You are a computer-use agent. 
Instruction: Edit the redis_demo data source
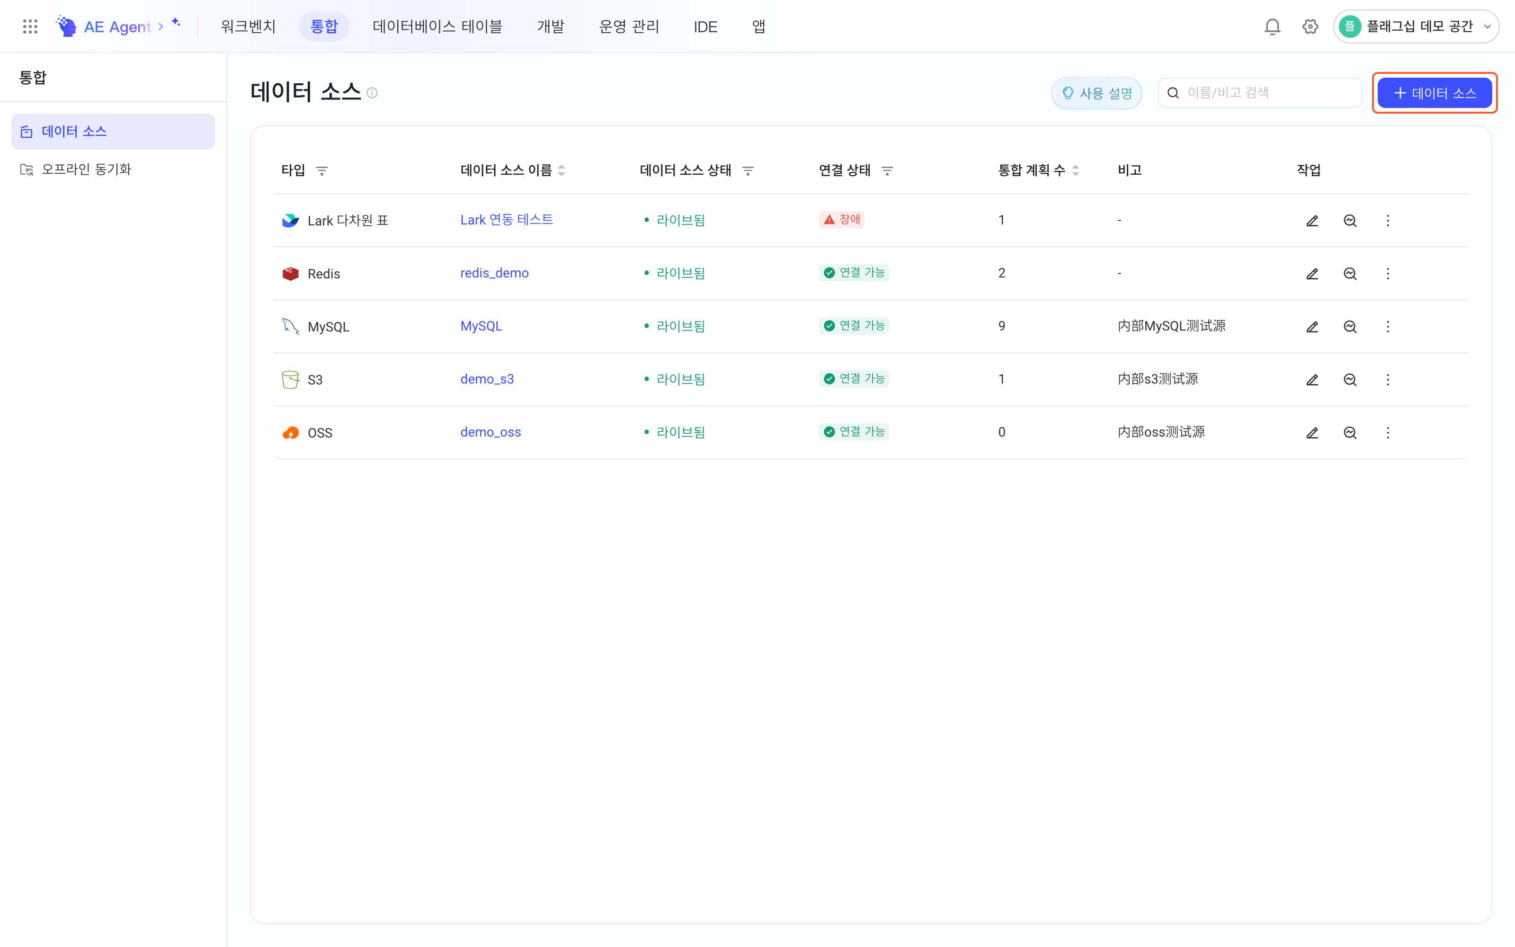point(1312,274)
